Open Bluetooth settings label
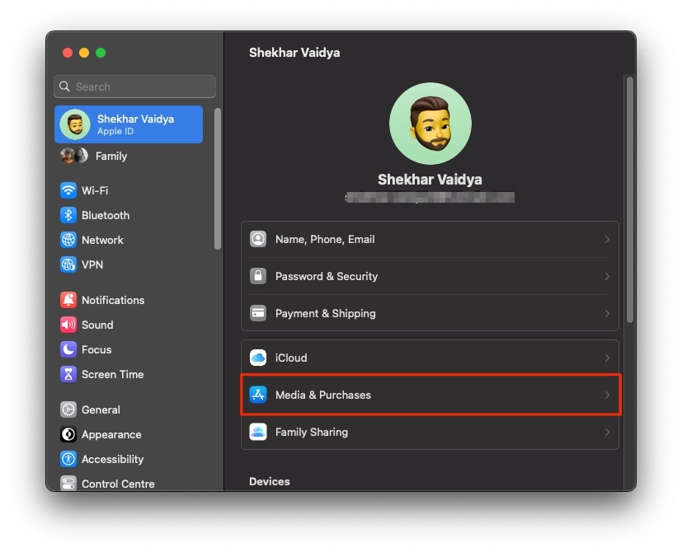 (106, 215)
